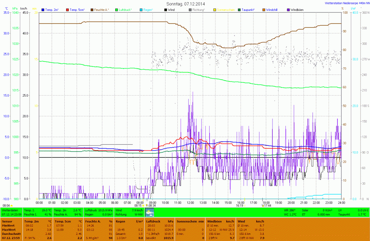
Task: Click the teal Taupunkt legend square
Action: (x=239, y=9)
